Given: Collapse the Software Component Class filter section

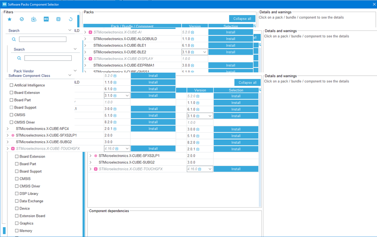Looking at the screenshot, I should click(x=70, y=75).
